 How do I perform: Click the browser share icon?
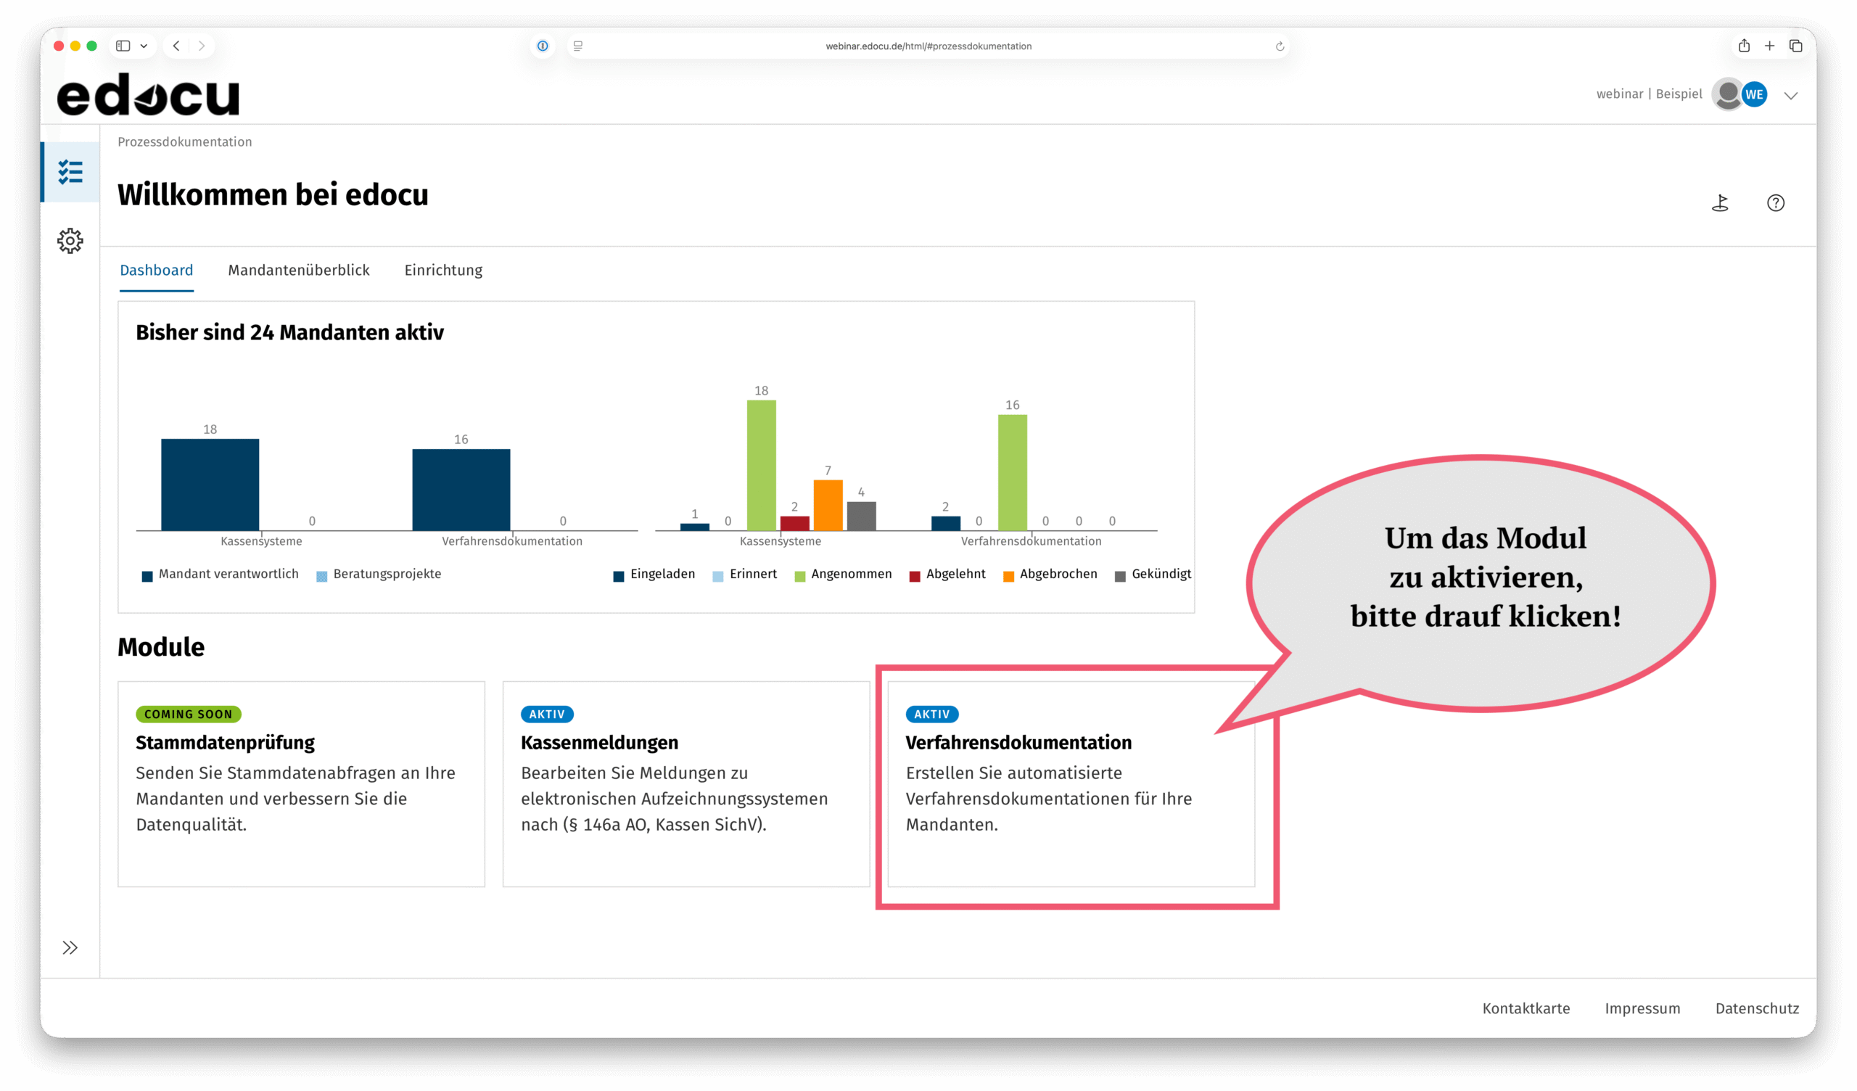pyautogui.click(x=1744, y=46)
